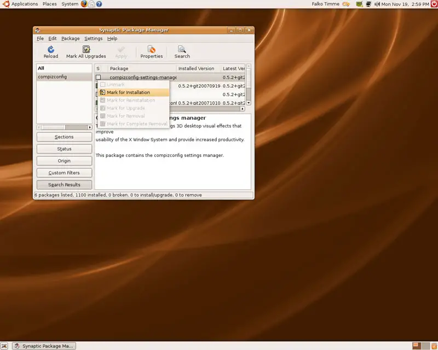The height and width of the screenshot is (350, 438).
Task: Open the Edit menu
Action: click(x=52, y=38)
